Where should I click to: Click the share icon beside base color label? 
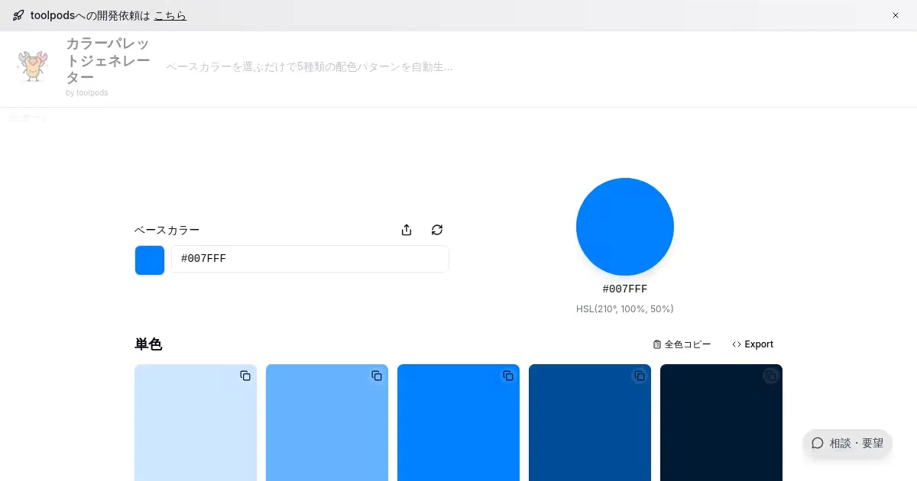pyautogui.click(x=407, y=230)
